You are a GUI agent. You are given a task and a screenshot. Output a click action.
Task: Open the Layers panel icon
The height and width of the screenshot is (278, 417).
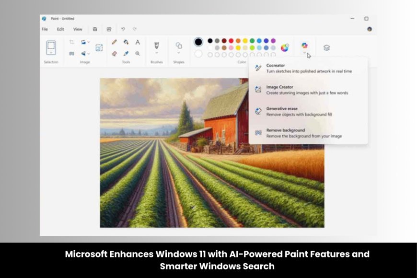[x=326, y=47]
